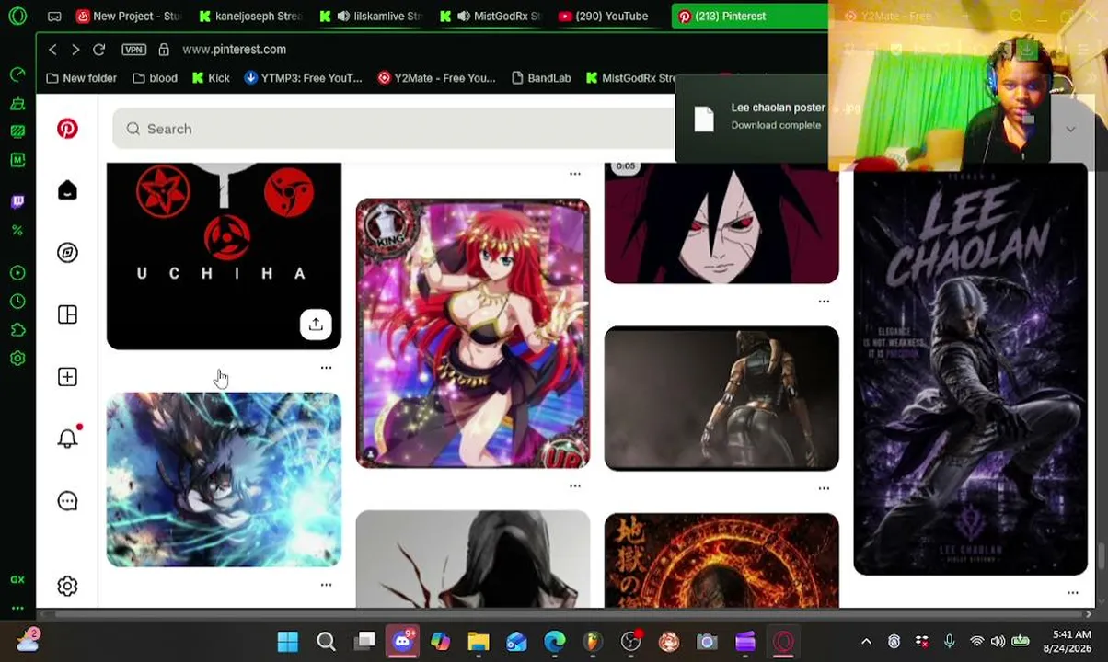The image size is (1108, 662).
Task: Reload the Pinterest page
Action: point(98,50)
